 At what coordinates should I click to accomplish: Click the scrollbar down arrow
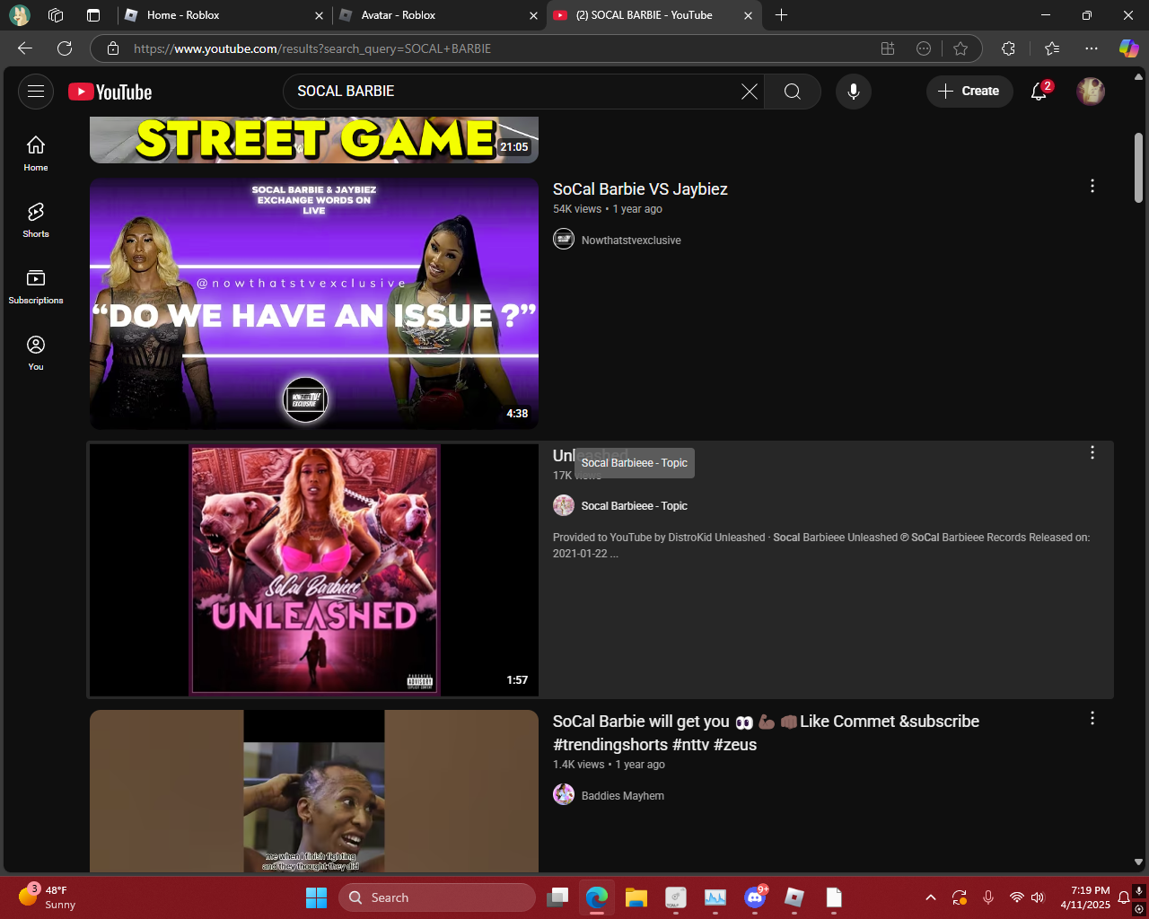coord(1138,862)
